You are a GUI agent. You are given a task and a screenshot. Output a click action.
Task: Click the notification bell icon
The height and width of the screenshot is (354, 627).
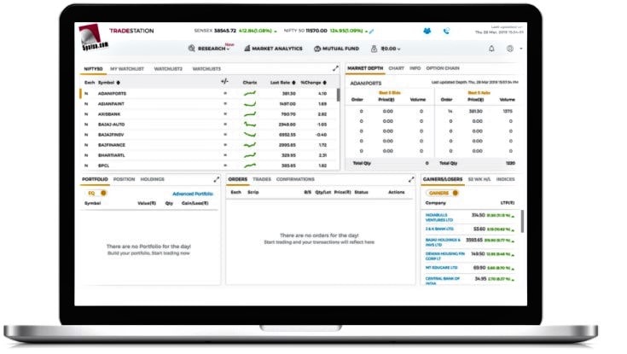[x=491, y=49]
